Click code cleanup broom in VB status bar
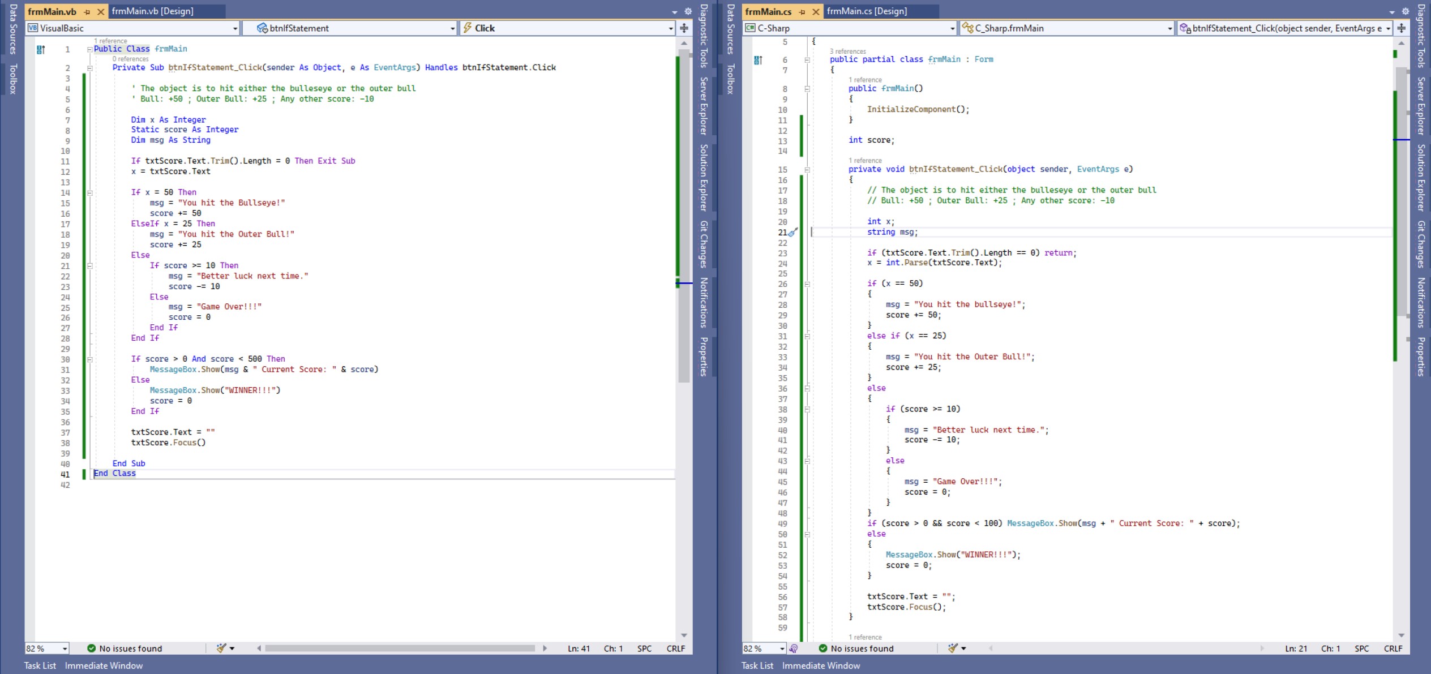 [x=221, y=648]
